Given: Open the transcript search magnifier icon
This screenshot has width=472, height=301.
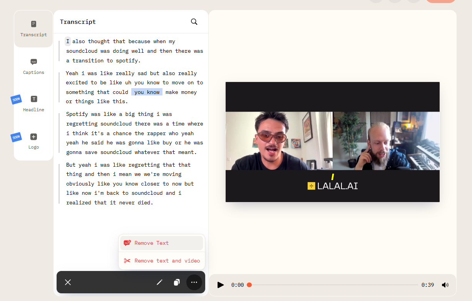Looking at the screenshot, I should click(194, 22).
